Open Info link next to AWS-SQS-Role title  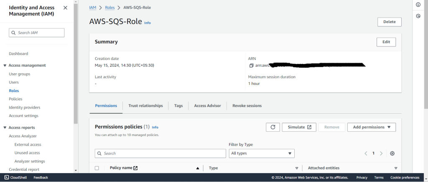pyautogui.click(x=148, y=23)
